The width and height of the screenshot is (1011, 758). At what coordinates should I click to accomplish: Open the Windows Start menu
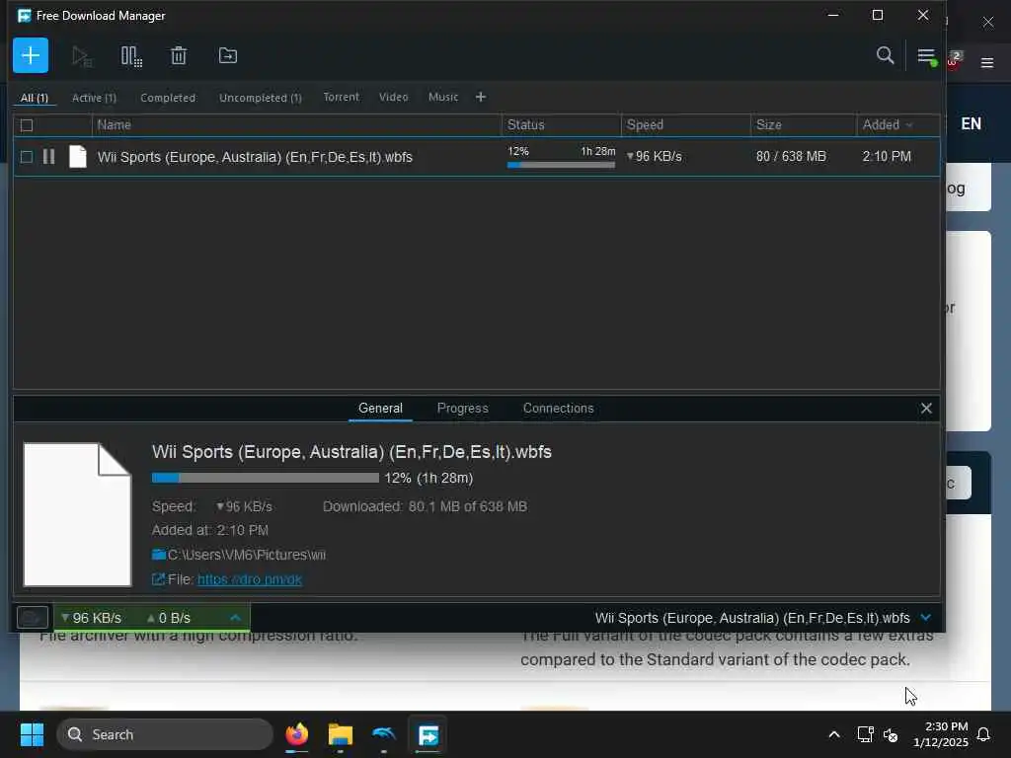[x=32, y=734]
